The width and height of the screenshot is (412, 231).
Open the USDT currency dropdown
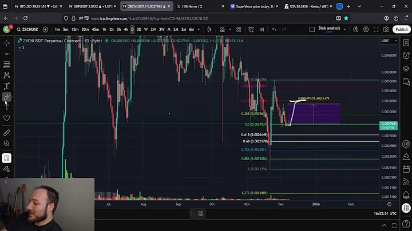point(389,41)
